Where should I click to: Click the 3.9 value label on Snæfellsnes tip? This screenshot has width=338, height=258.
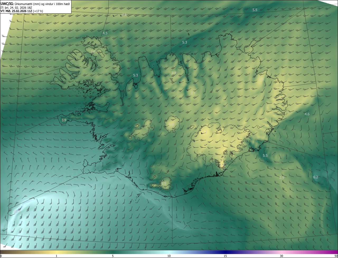(64, 120)
